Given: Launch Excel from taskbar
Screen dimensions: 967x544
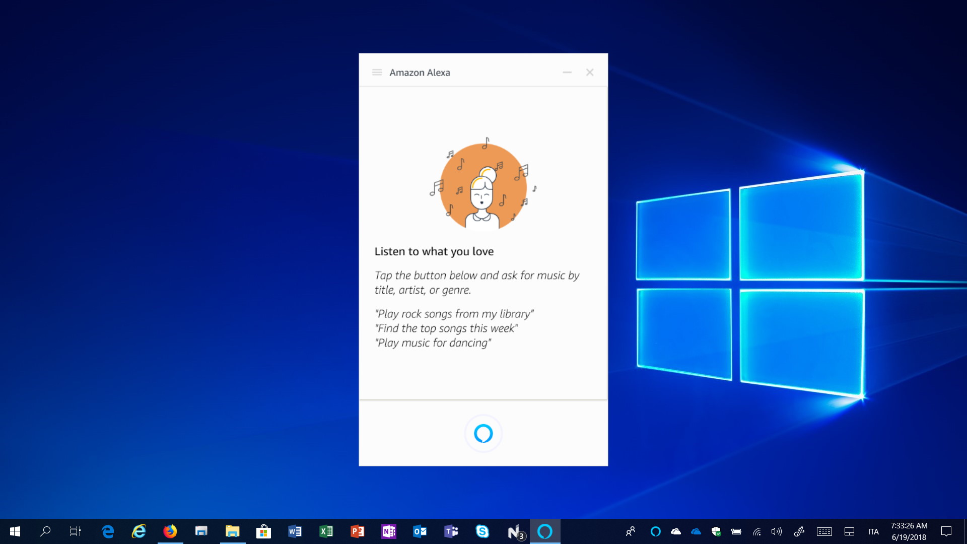Looking at the screenshot, I should tap(326, 531).
